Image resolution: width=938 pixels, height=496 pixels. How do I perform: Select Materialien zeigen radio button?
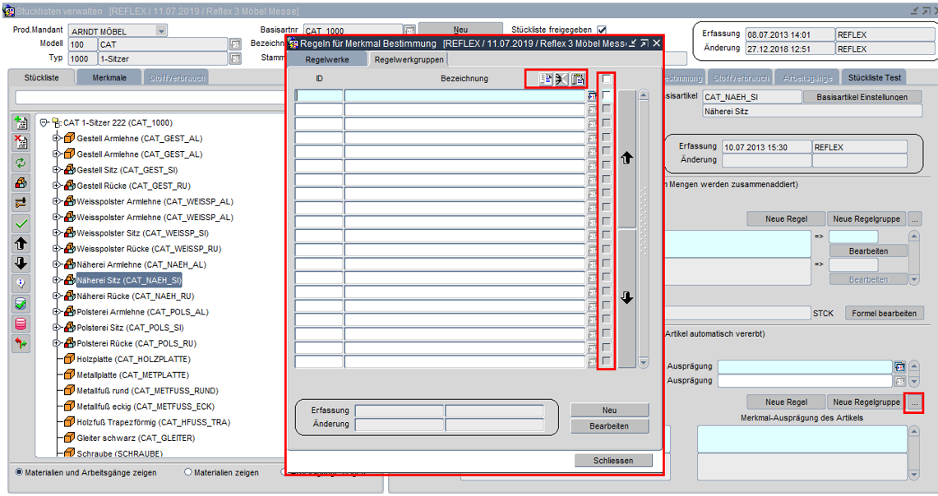click(x=188, y=472)
